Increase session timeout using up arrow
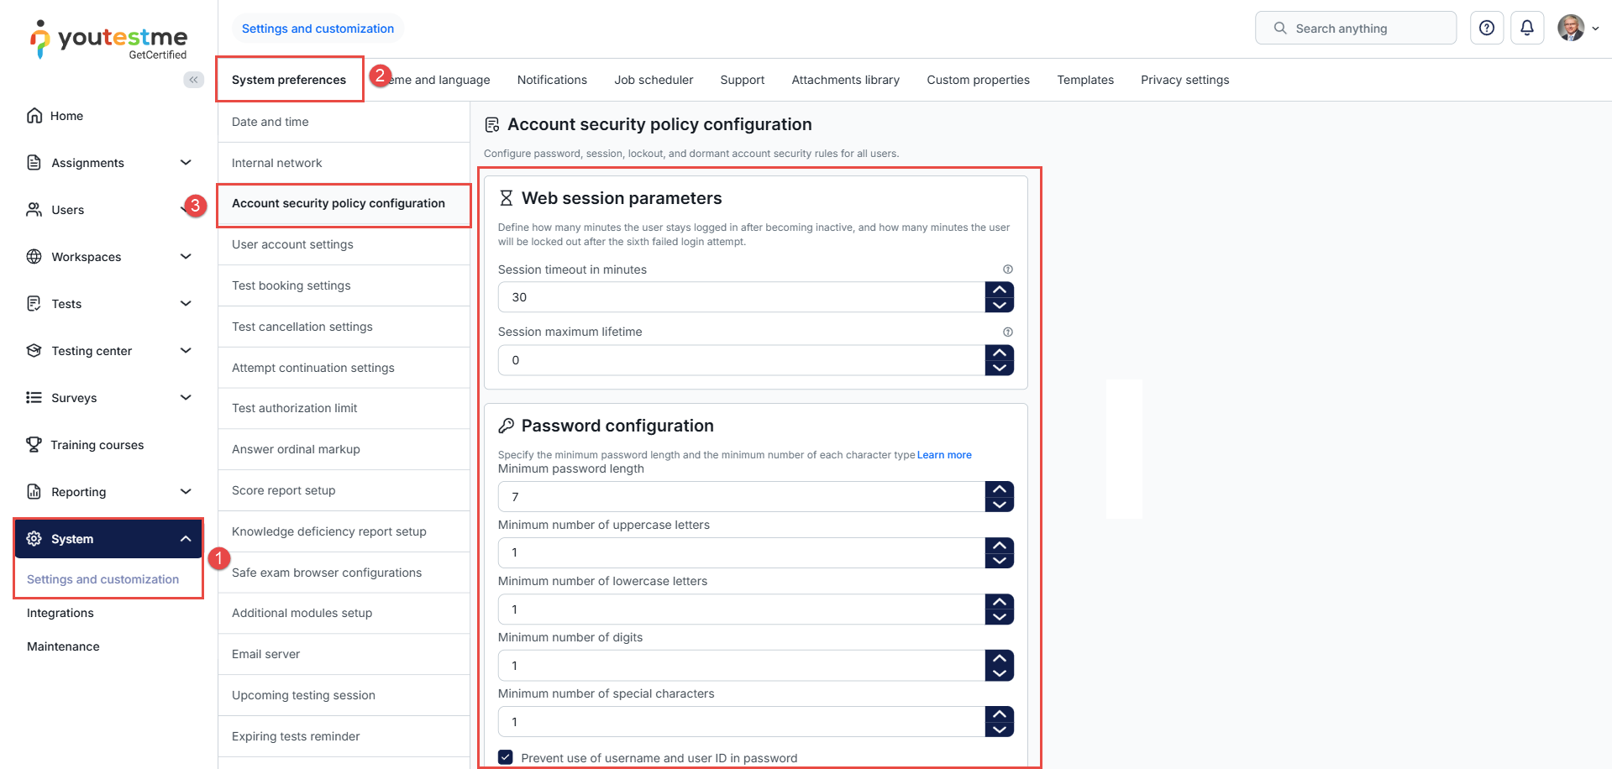The height and width of the screenshot is (769, 1612). [999, 290]
